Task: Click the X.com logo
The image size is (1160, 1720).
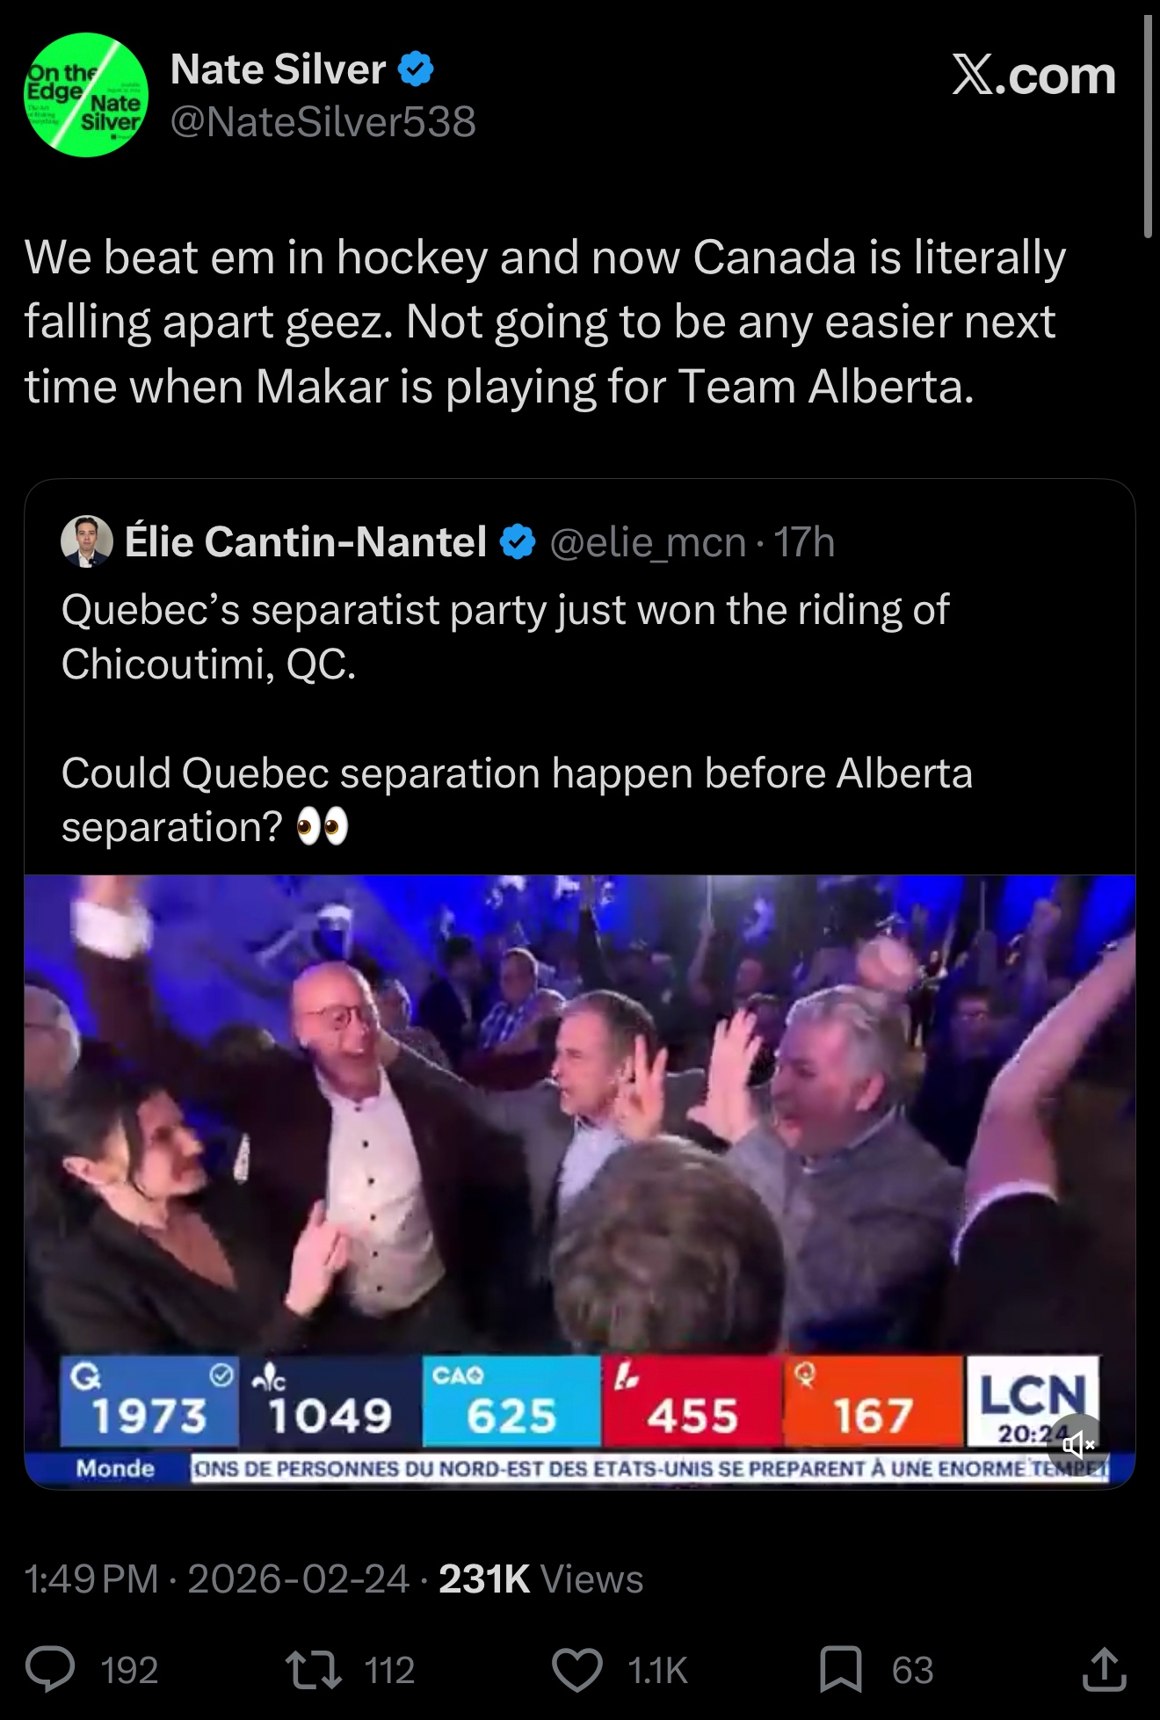Action: [1033, 76]
